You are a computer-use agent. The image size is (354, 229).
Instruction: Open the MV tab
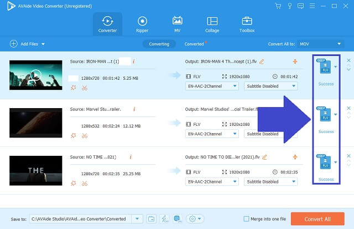pos(177,24)
